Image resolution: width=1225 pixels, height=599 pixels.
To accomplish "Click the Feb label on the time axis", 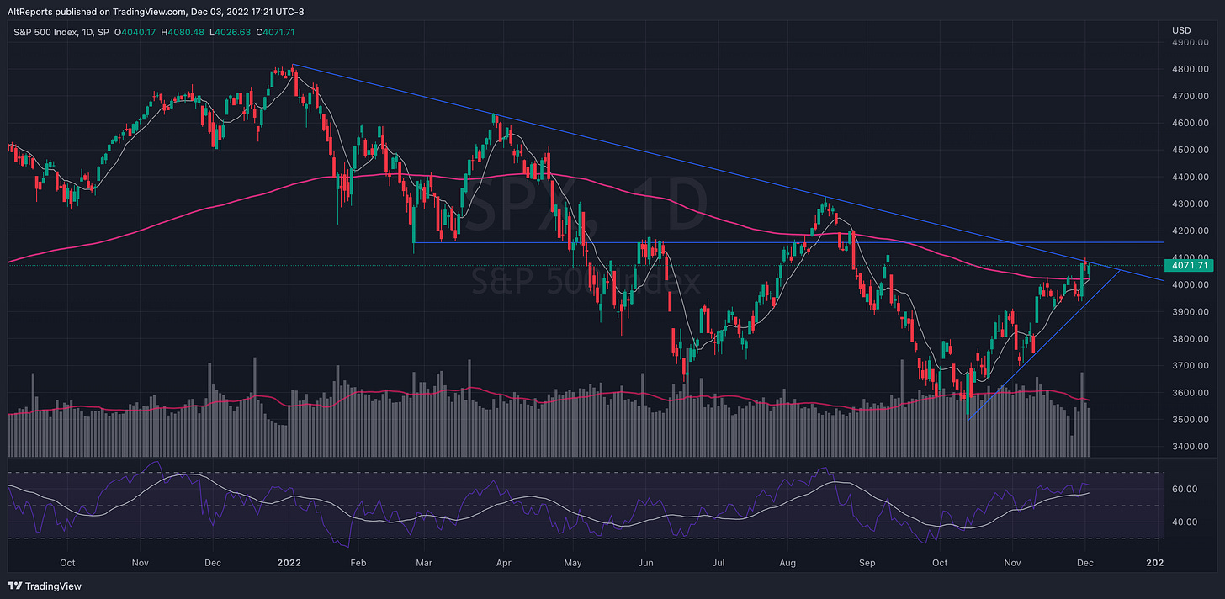I will [x=358, y=563].
